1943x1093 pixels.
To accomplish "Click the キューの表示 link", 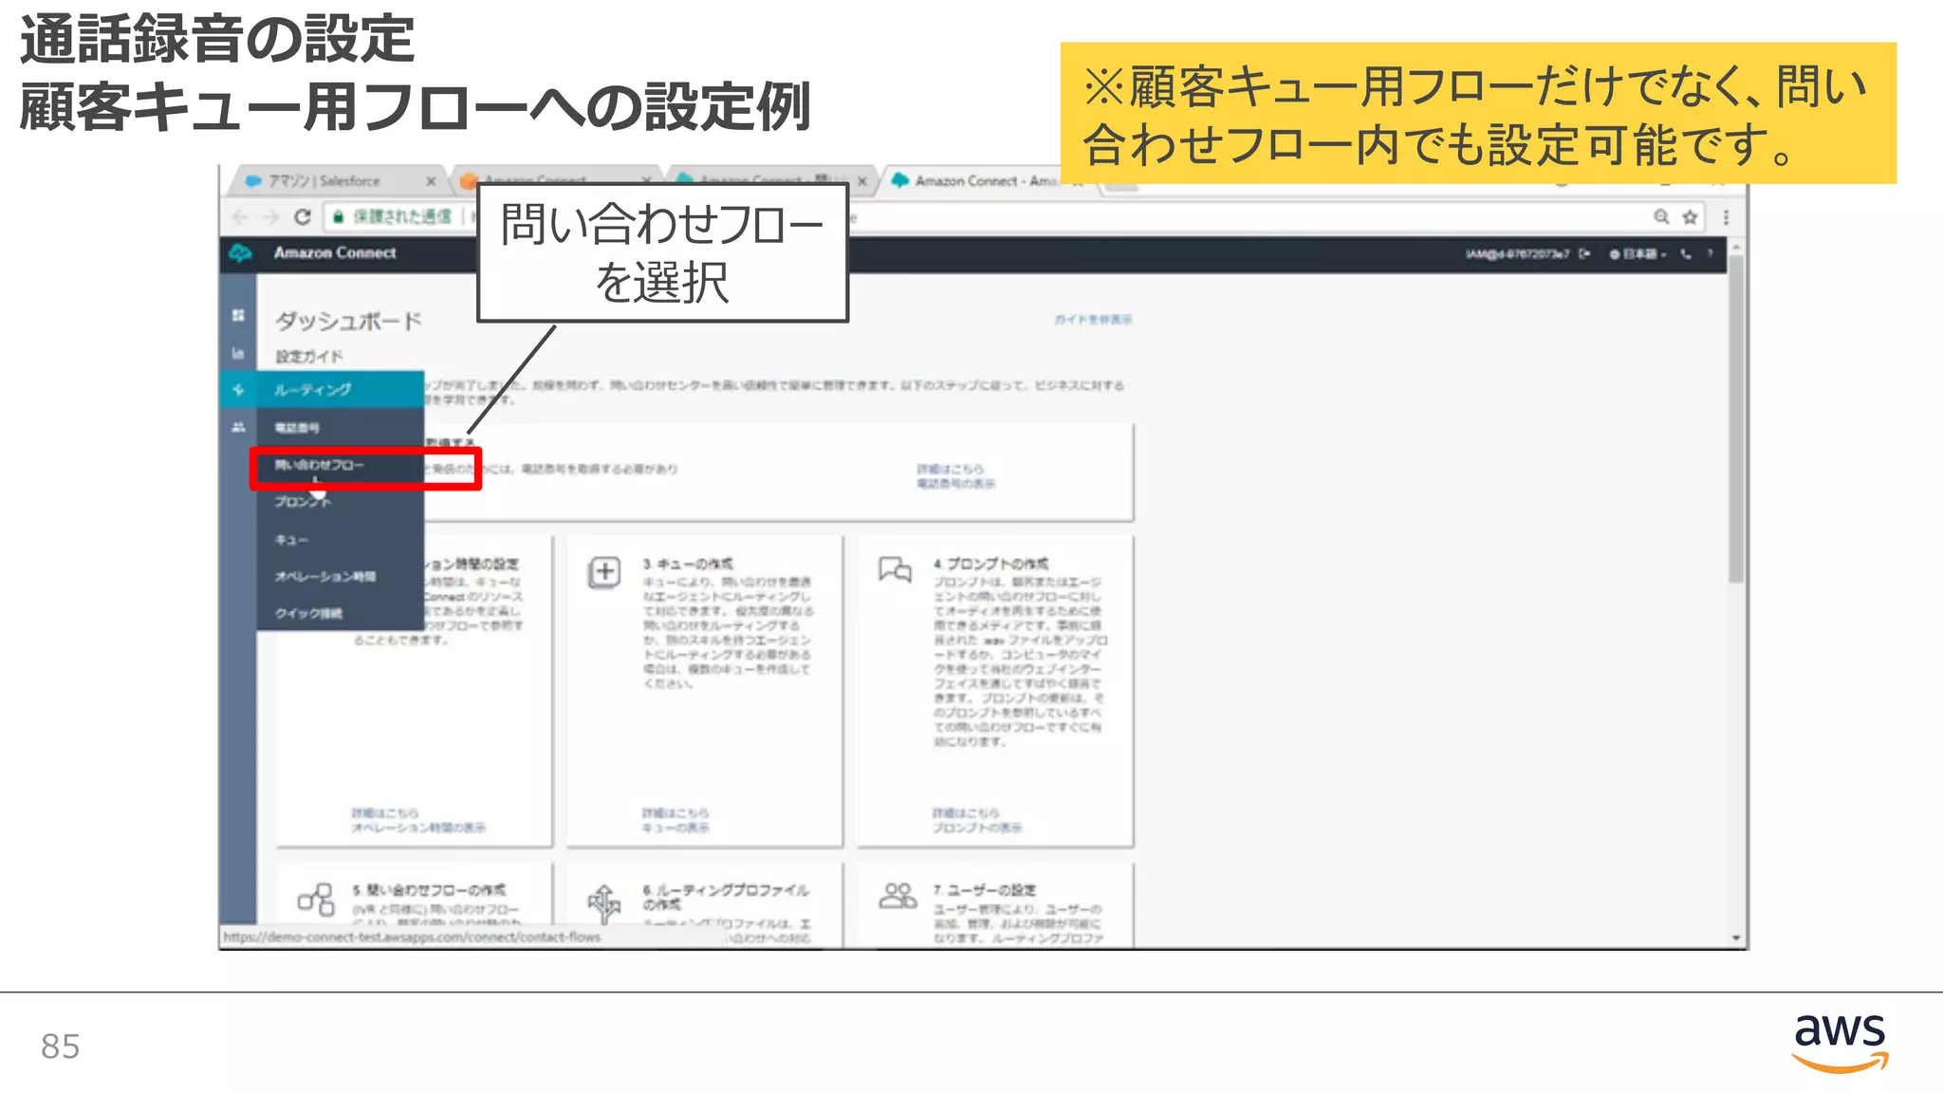I will click(675, 828).
